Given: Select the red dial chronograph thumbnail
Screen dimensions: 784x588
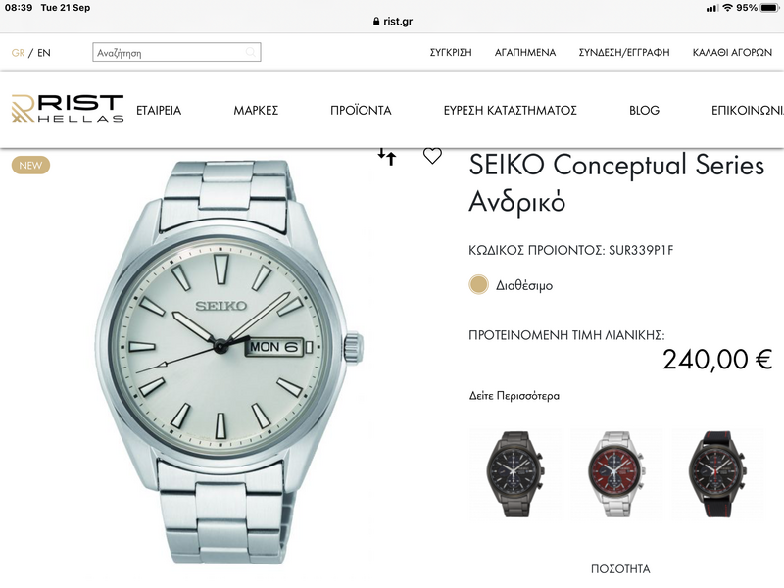Looking at the screenshot, I should coord(616,473).
